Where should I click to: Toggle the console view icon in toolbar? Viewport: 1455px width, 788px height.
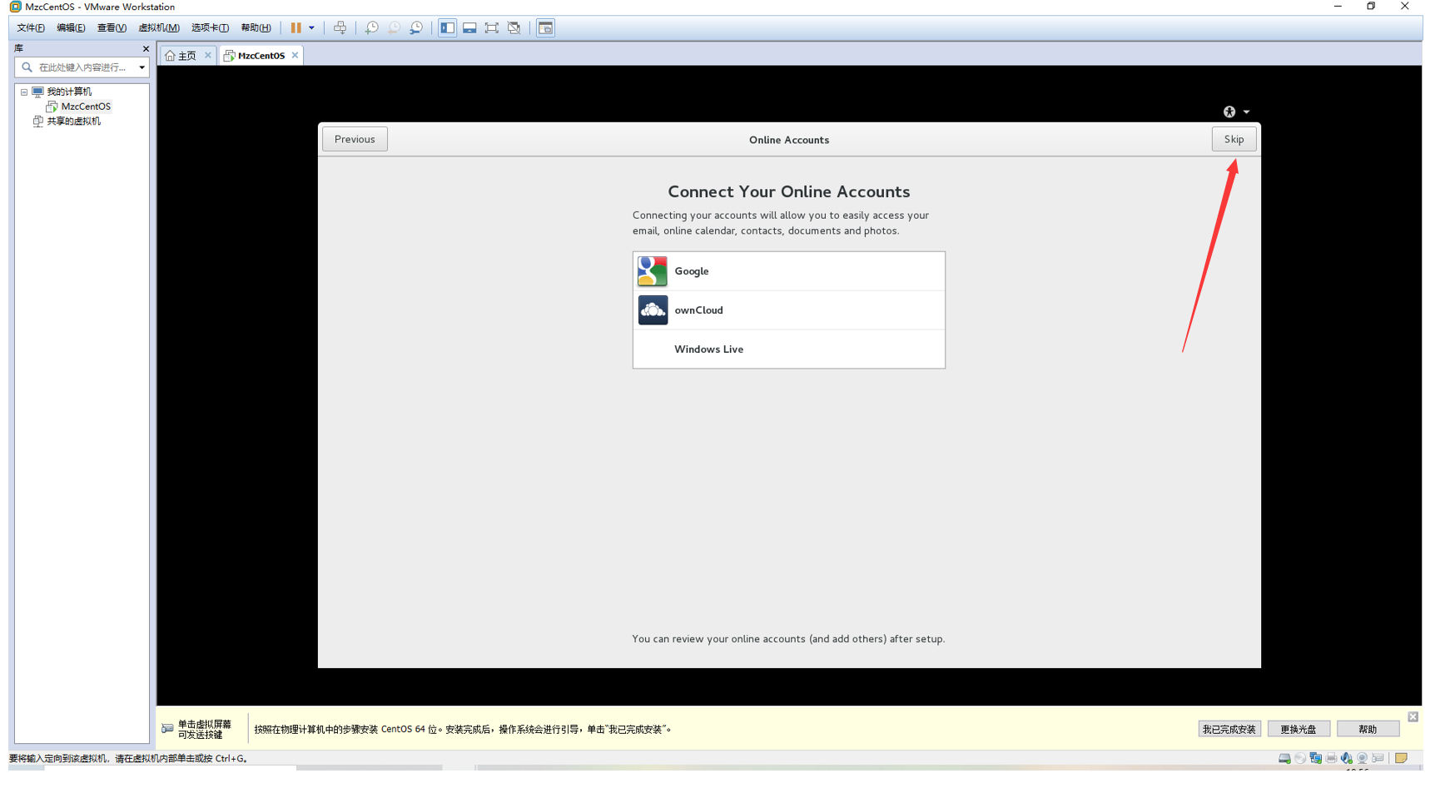click(545, 27)
